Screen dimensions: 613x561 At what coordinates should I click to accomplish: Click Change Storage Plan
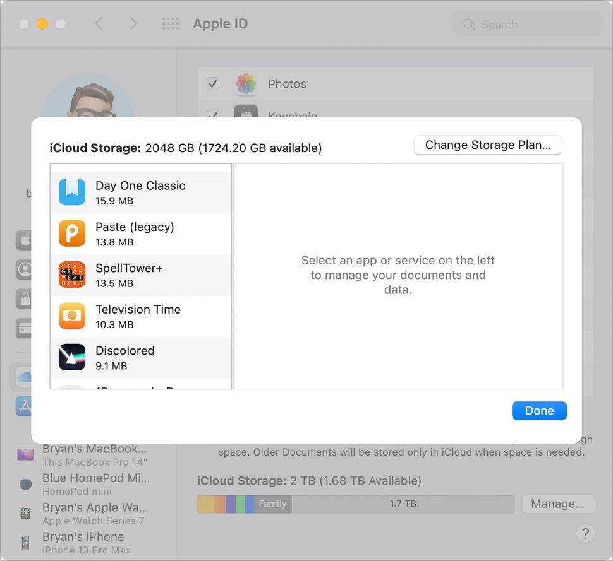487,145
